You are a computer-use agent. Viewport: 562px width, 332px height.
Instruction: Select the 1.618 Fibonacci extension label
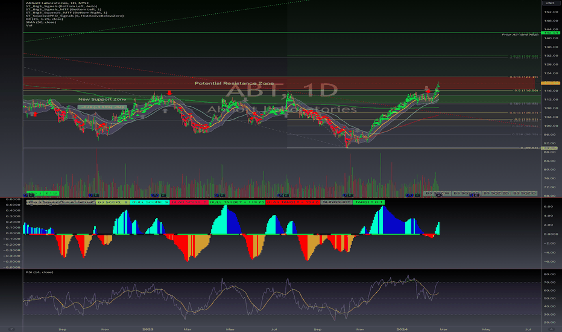[x=523, y=56]
